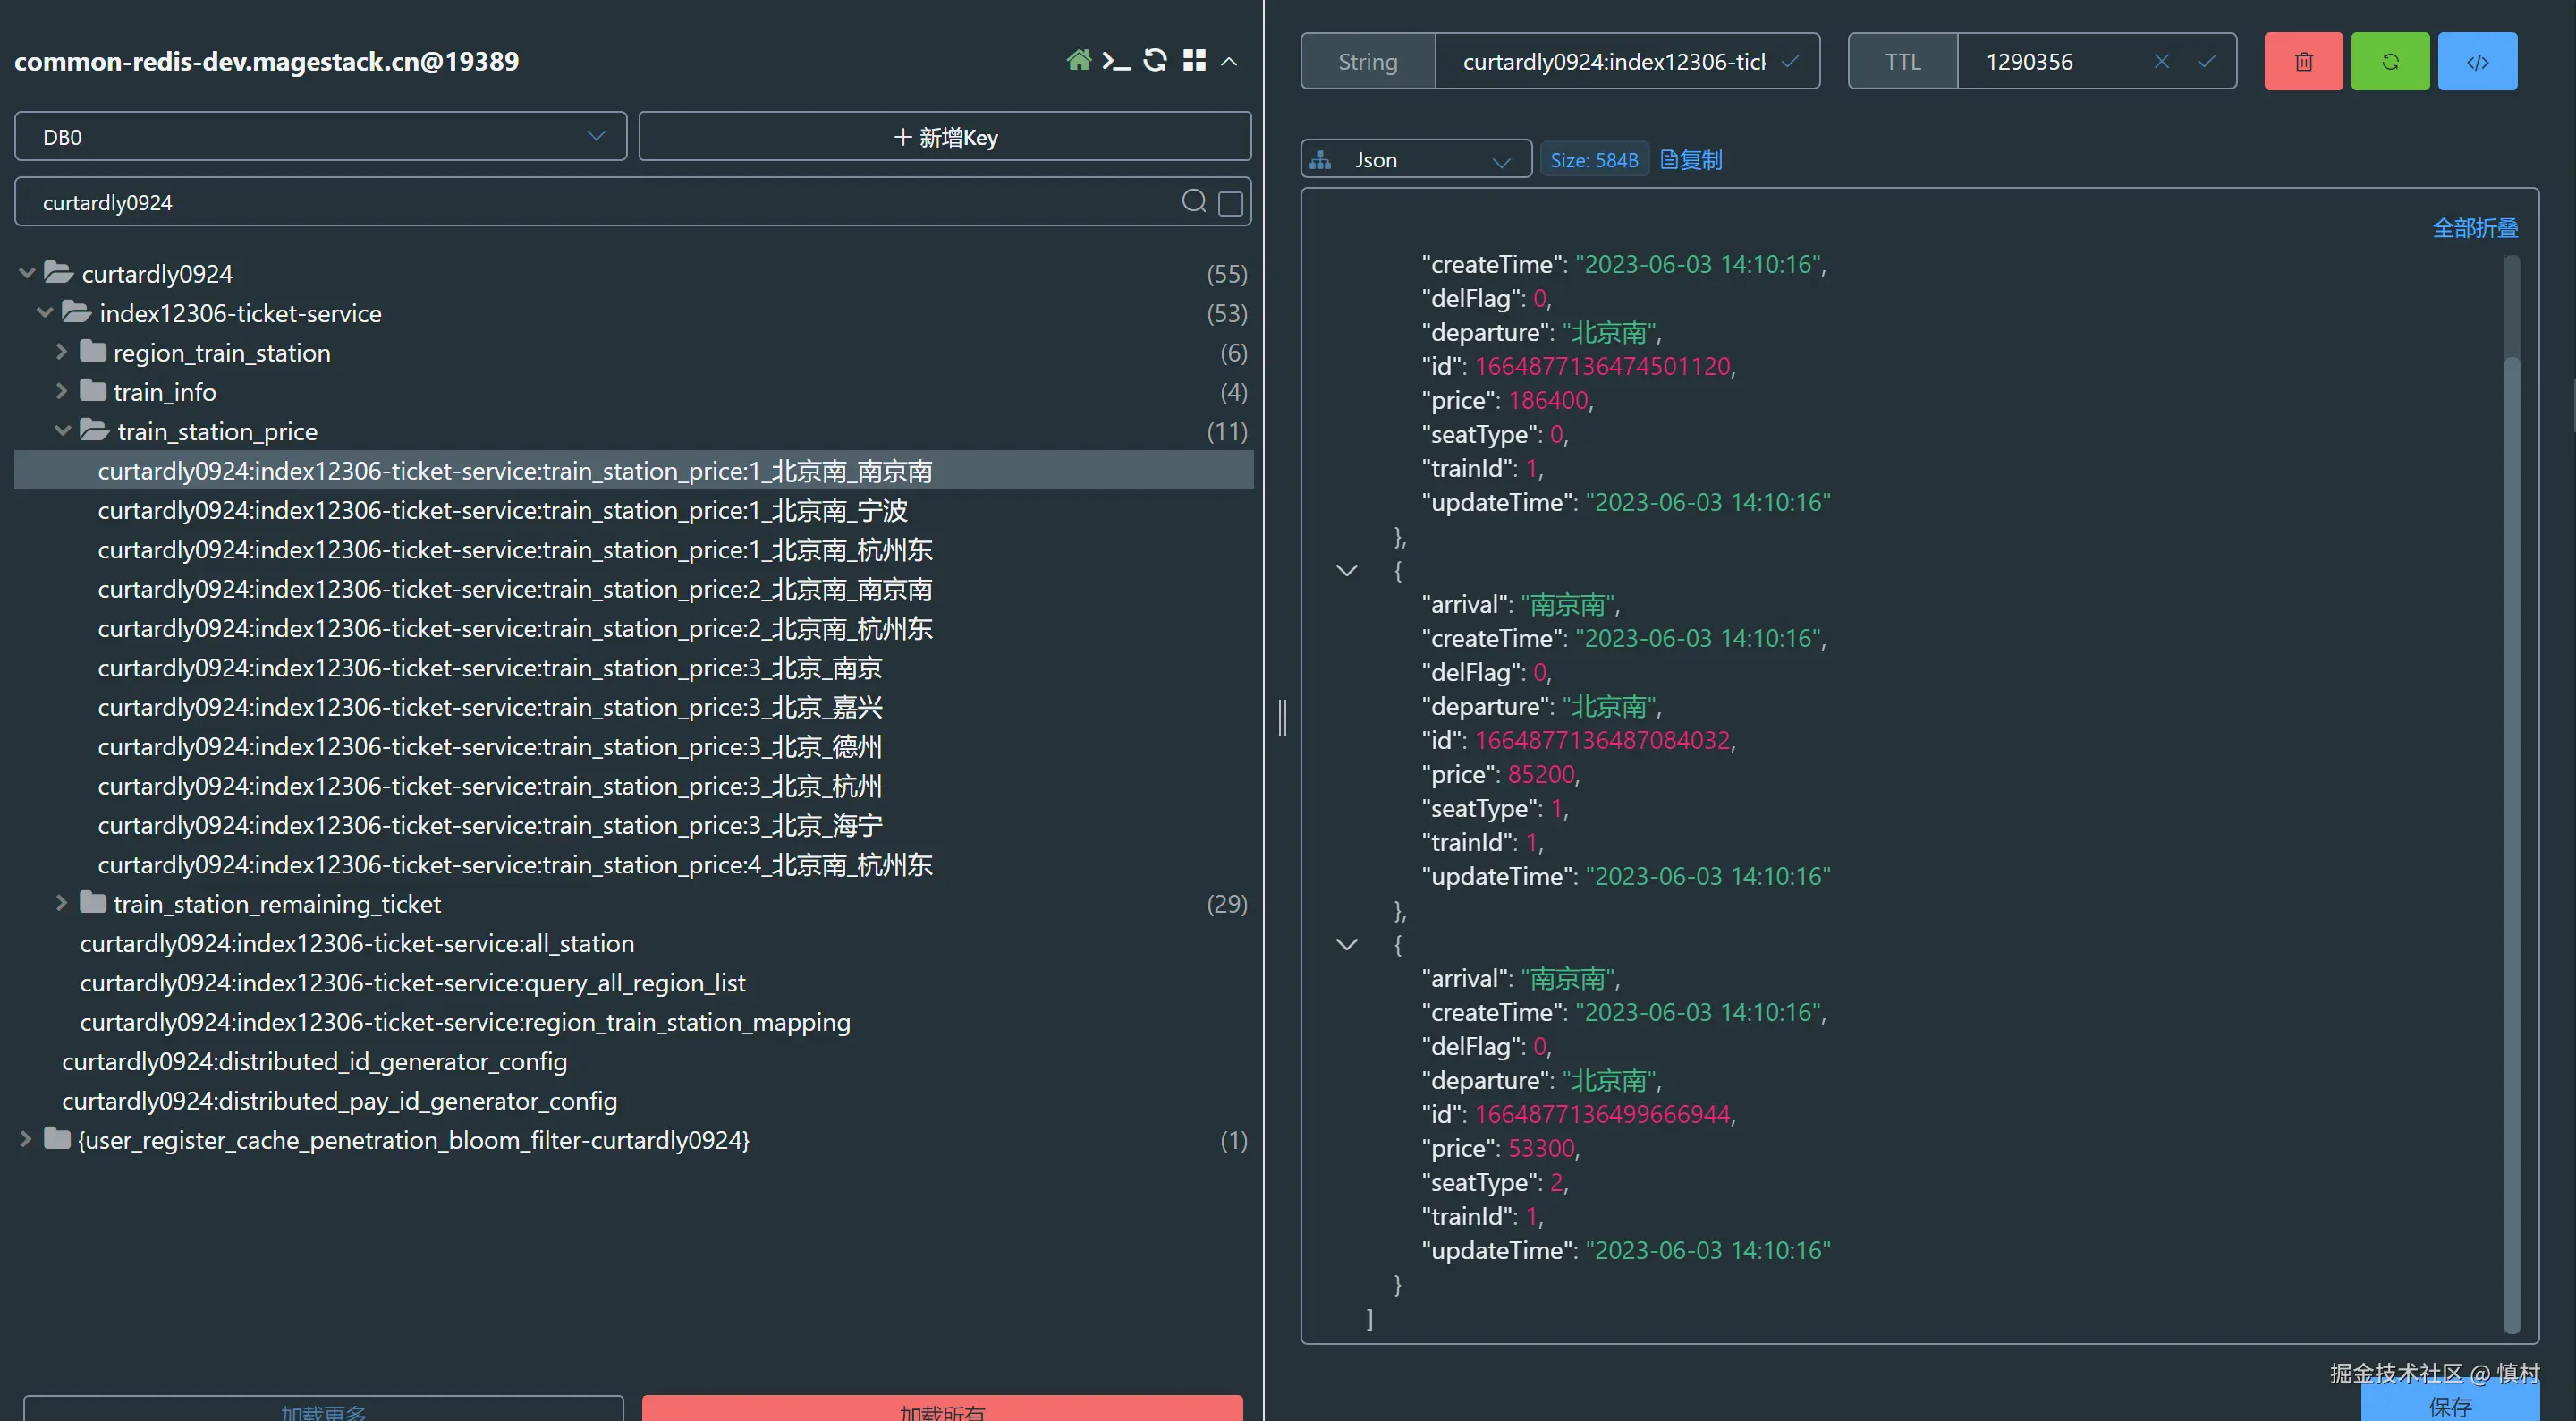Screen dimensions: 2576x1421
Task: Click the search magnifier icon
Action: coord(1194,202)
